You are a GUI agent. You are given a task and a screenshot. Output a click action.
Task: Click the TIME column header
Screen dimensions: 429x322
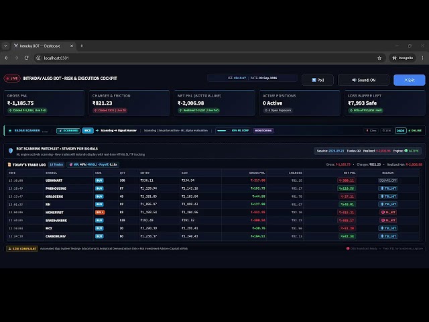12,173
